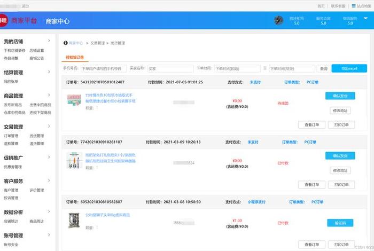Open 店铺统计 in the sidebar

click(x=11, y=221)
